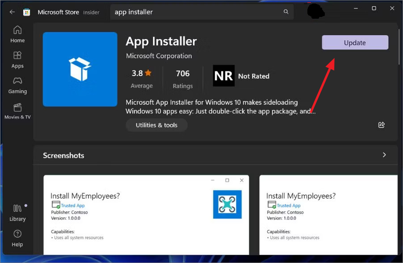Open the Apps section in sidebar
This screenshot has height=263, width=403.
17,60
